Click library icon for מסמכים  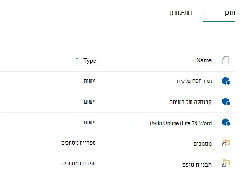pos(226,143)
